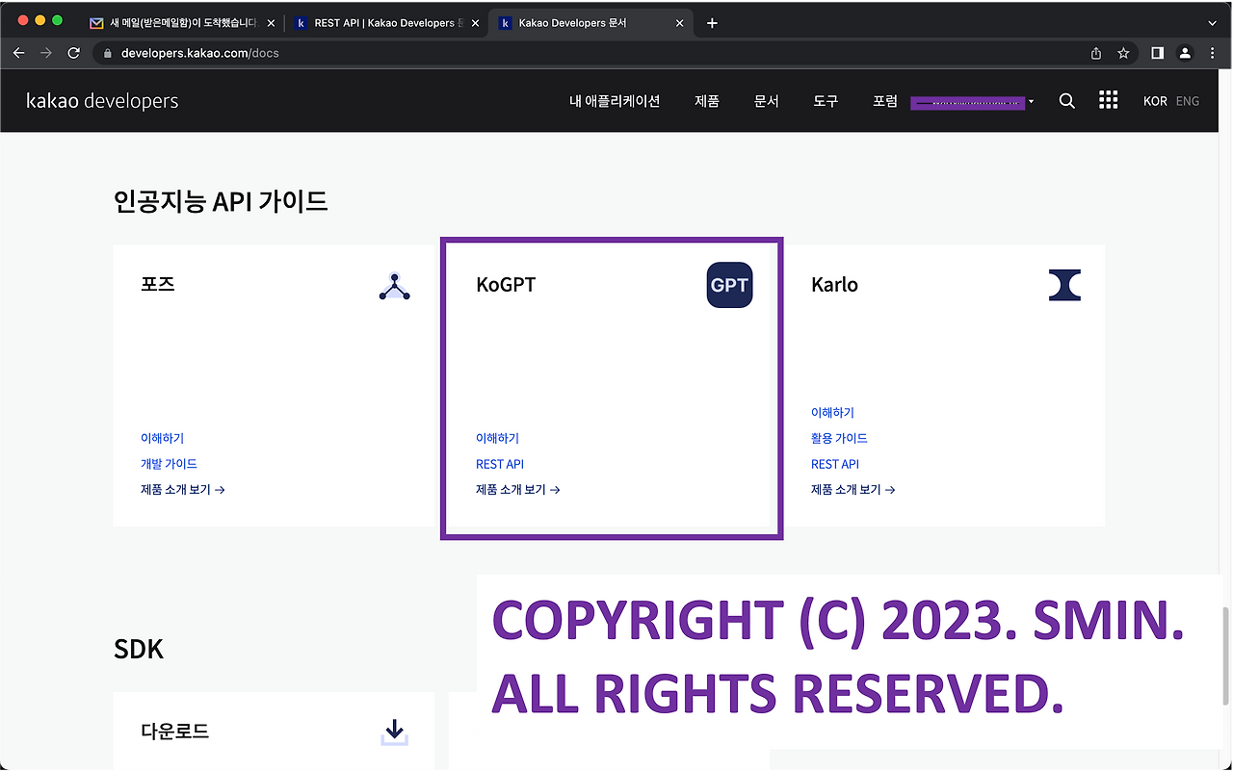1233x771 pixels.
Task: Click the share page icon
Action: pos(1096,53)
